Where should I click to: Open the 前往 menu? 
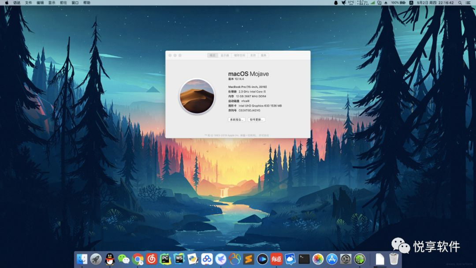[x=63, y=3]
